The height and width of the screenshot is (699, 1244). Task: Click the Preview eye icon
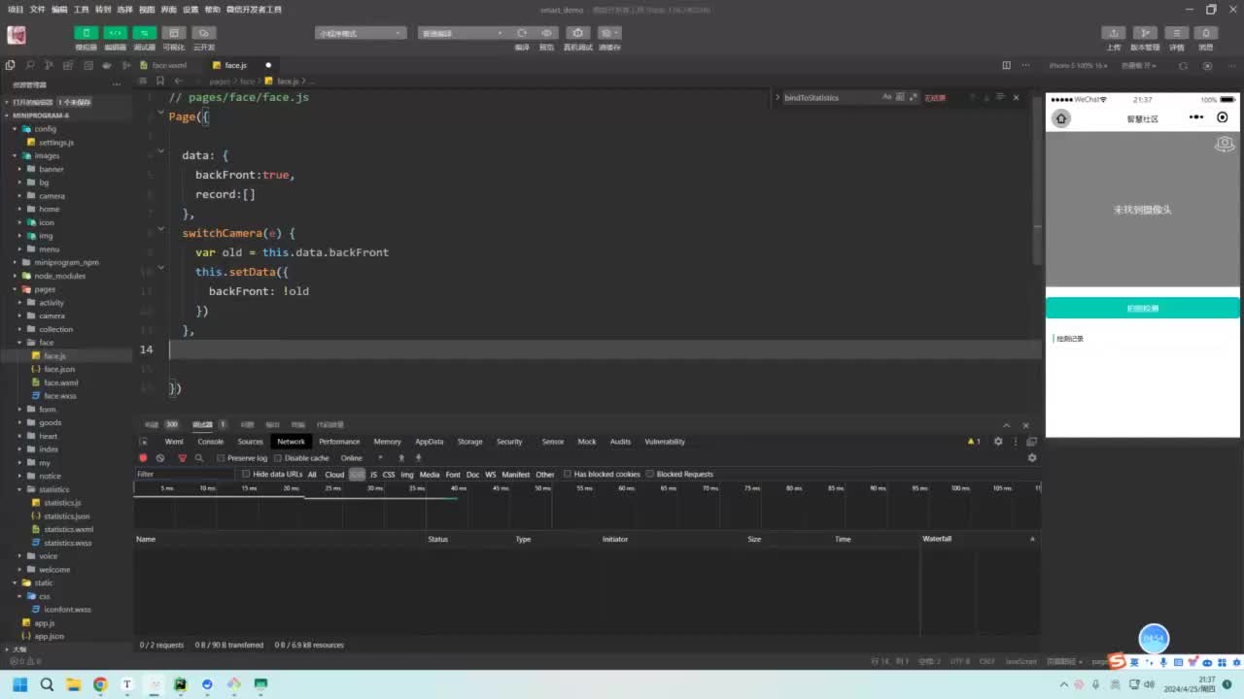pyautogui.click(x=547, y=33)
